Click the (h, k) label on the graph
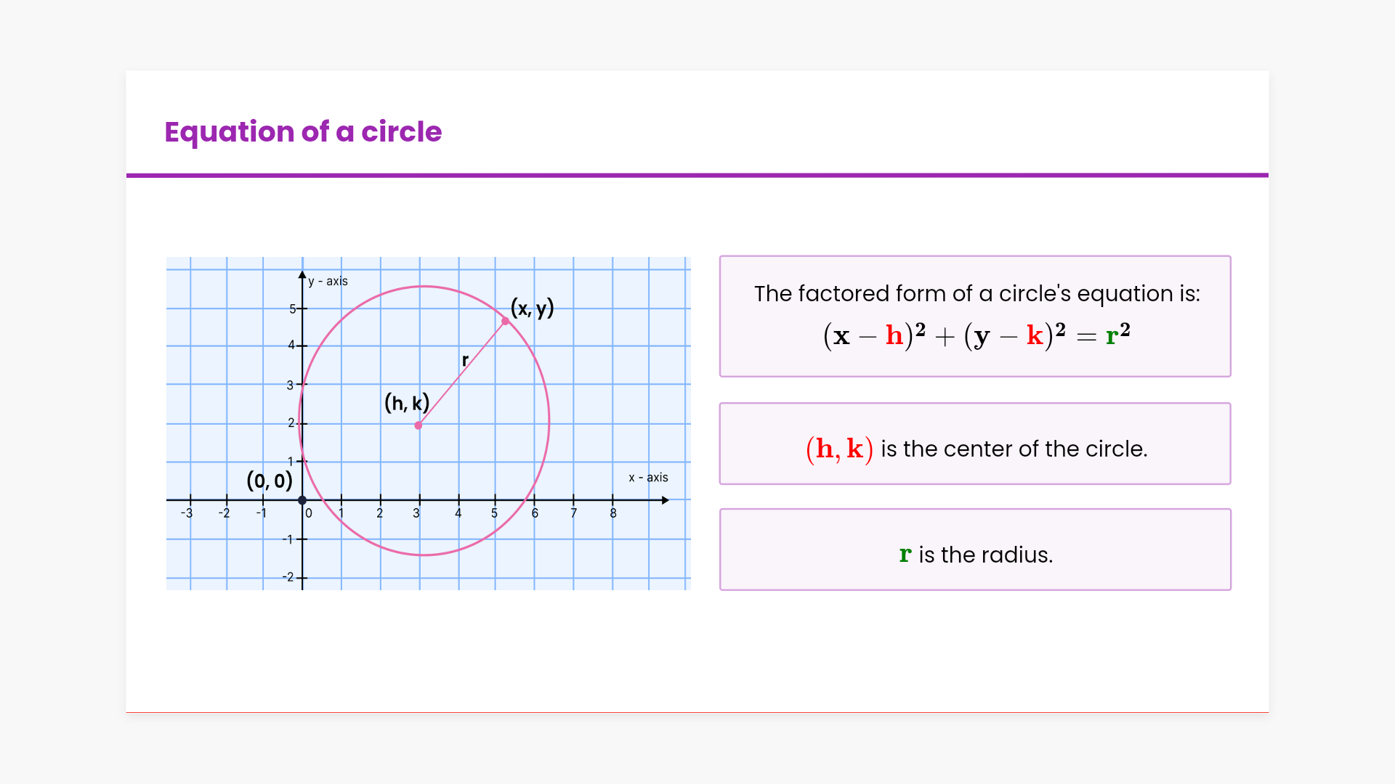This screenshot has width=1395, height=784. 407,403
